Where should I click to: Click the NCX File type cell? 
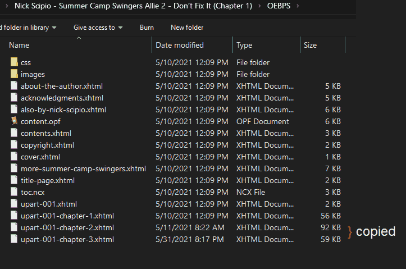pyautogui.click(x=250, y=193)
